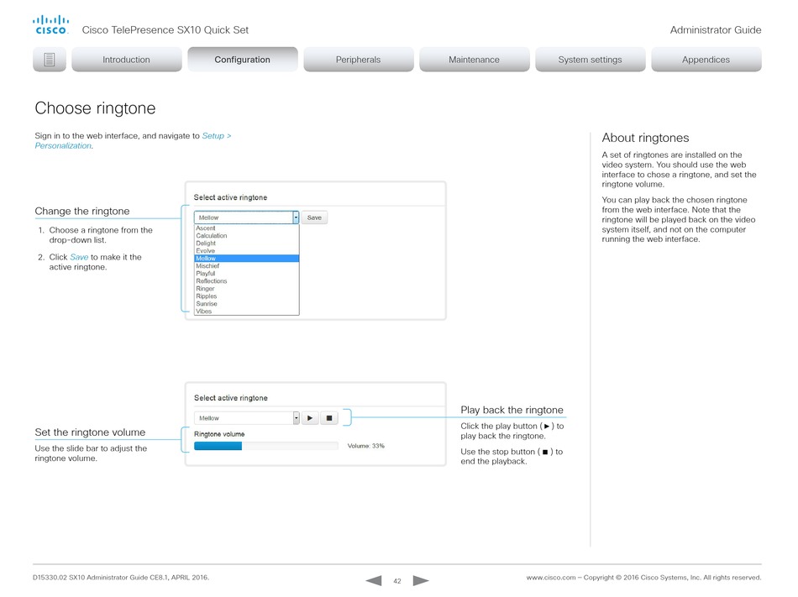Screen dimensions: 798x597
Task: Go to previous page arrow
Action: coord(374,580)
